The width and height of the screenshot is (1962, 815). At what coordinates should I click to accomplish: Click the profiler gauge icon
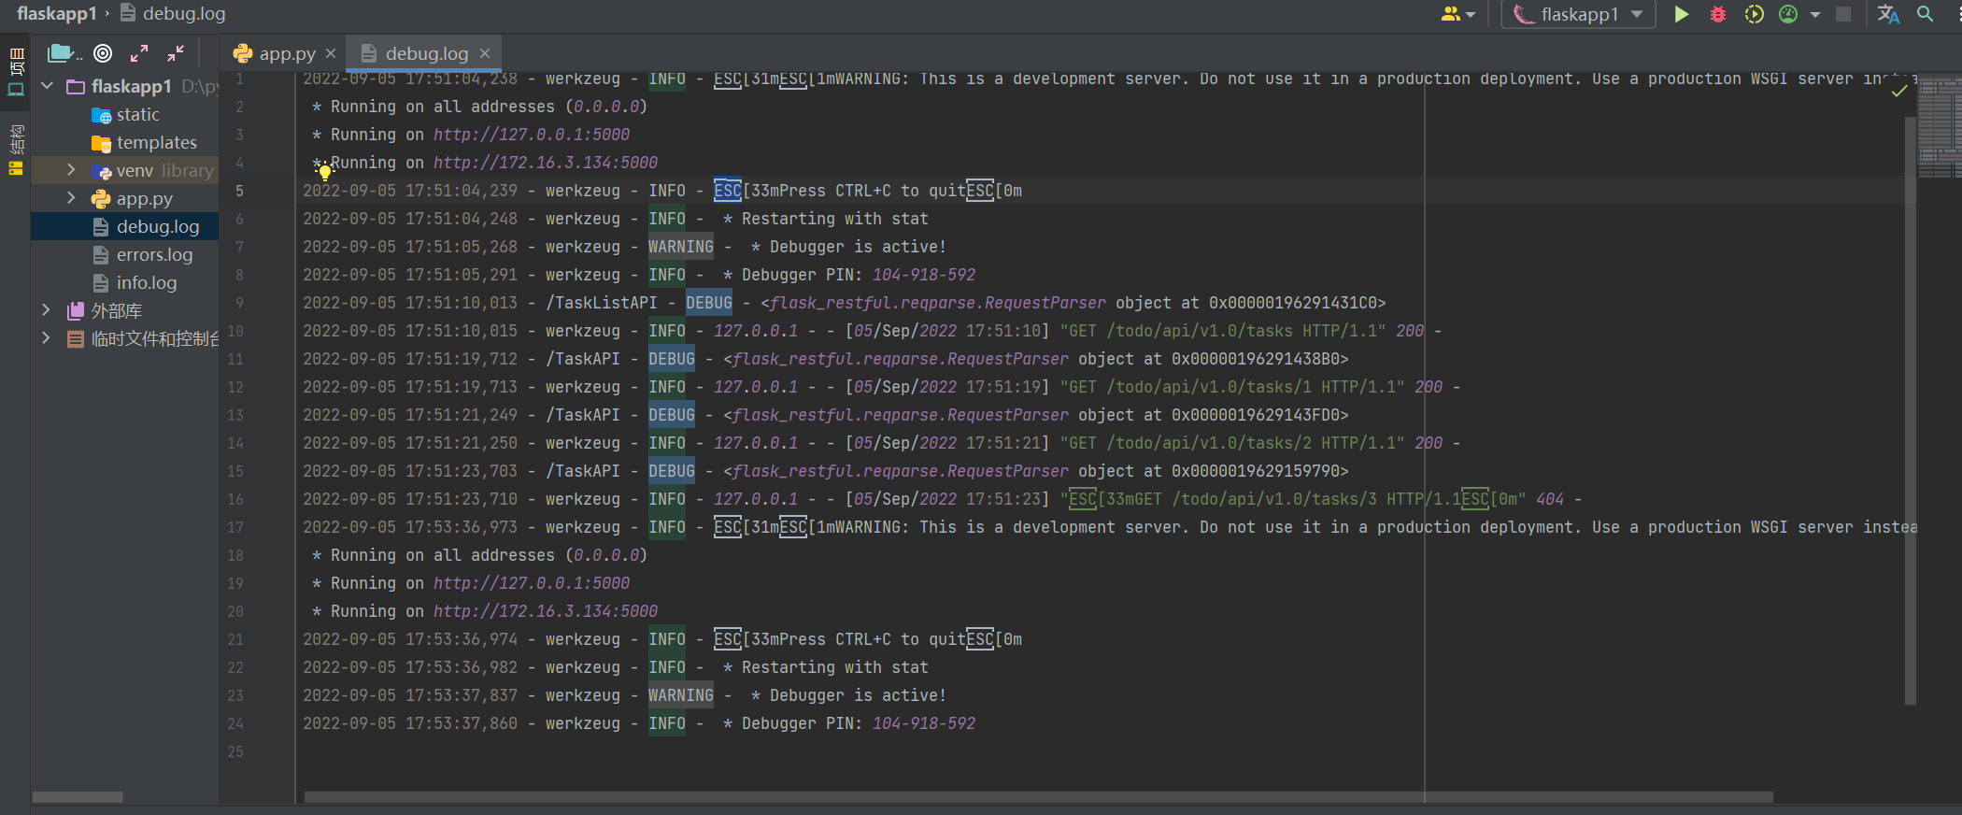click(x=1788, y=14)
